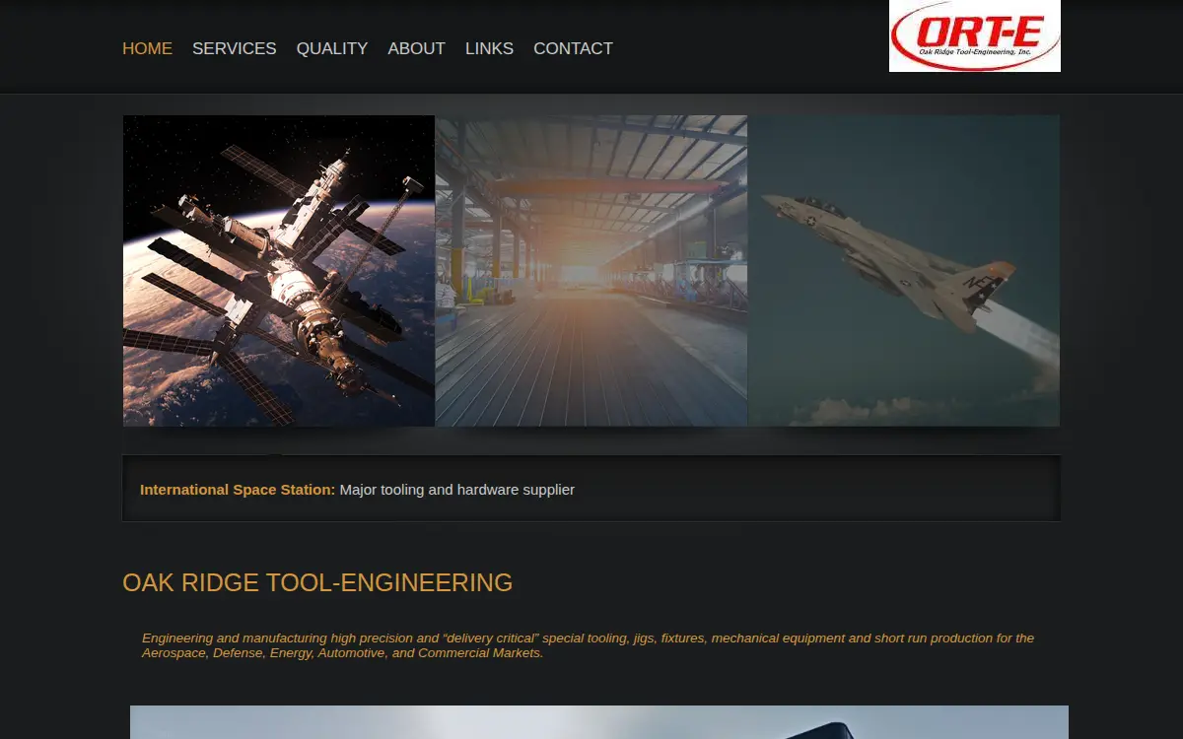Screen dimensions: 1183x739
Task: Click the ORT-E company logo
Action: coord(975,35)
